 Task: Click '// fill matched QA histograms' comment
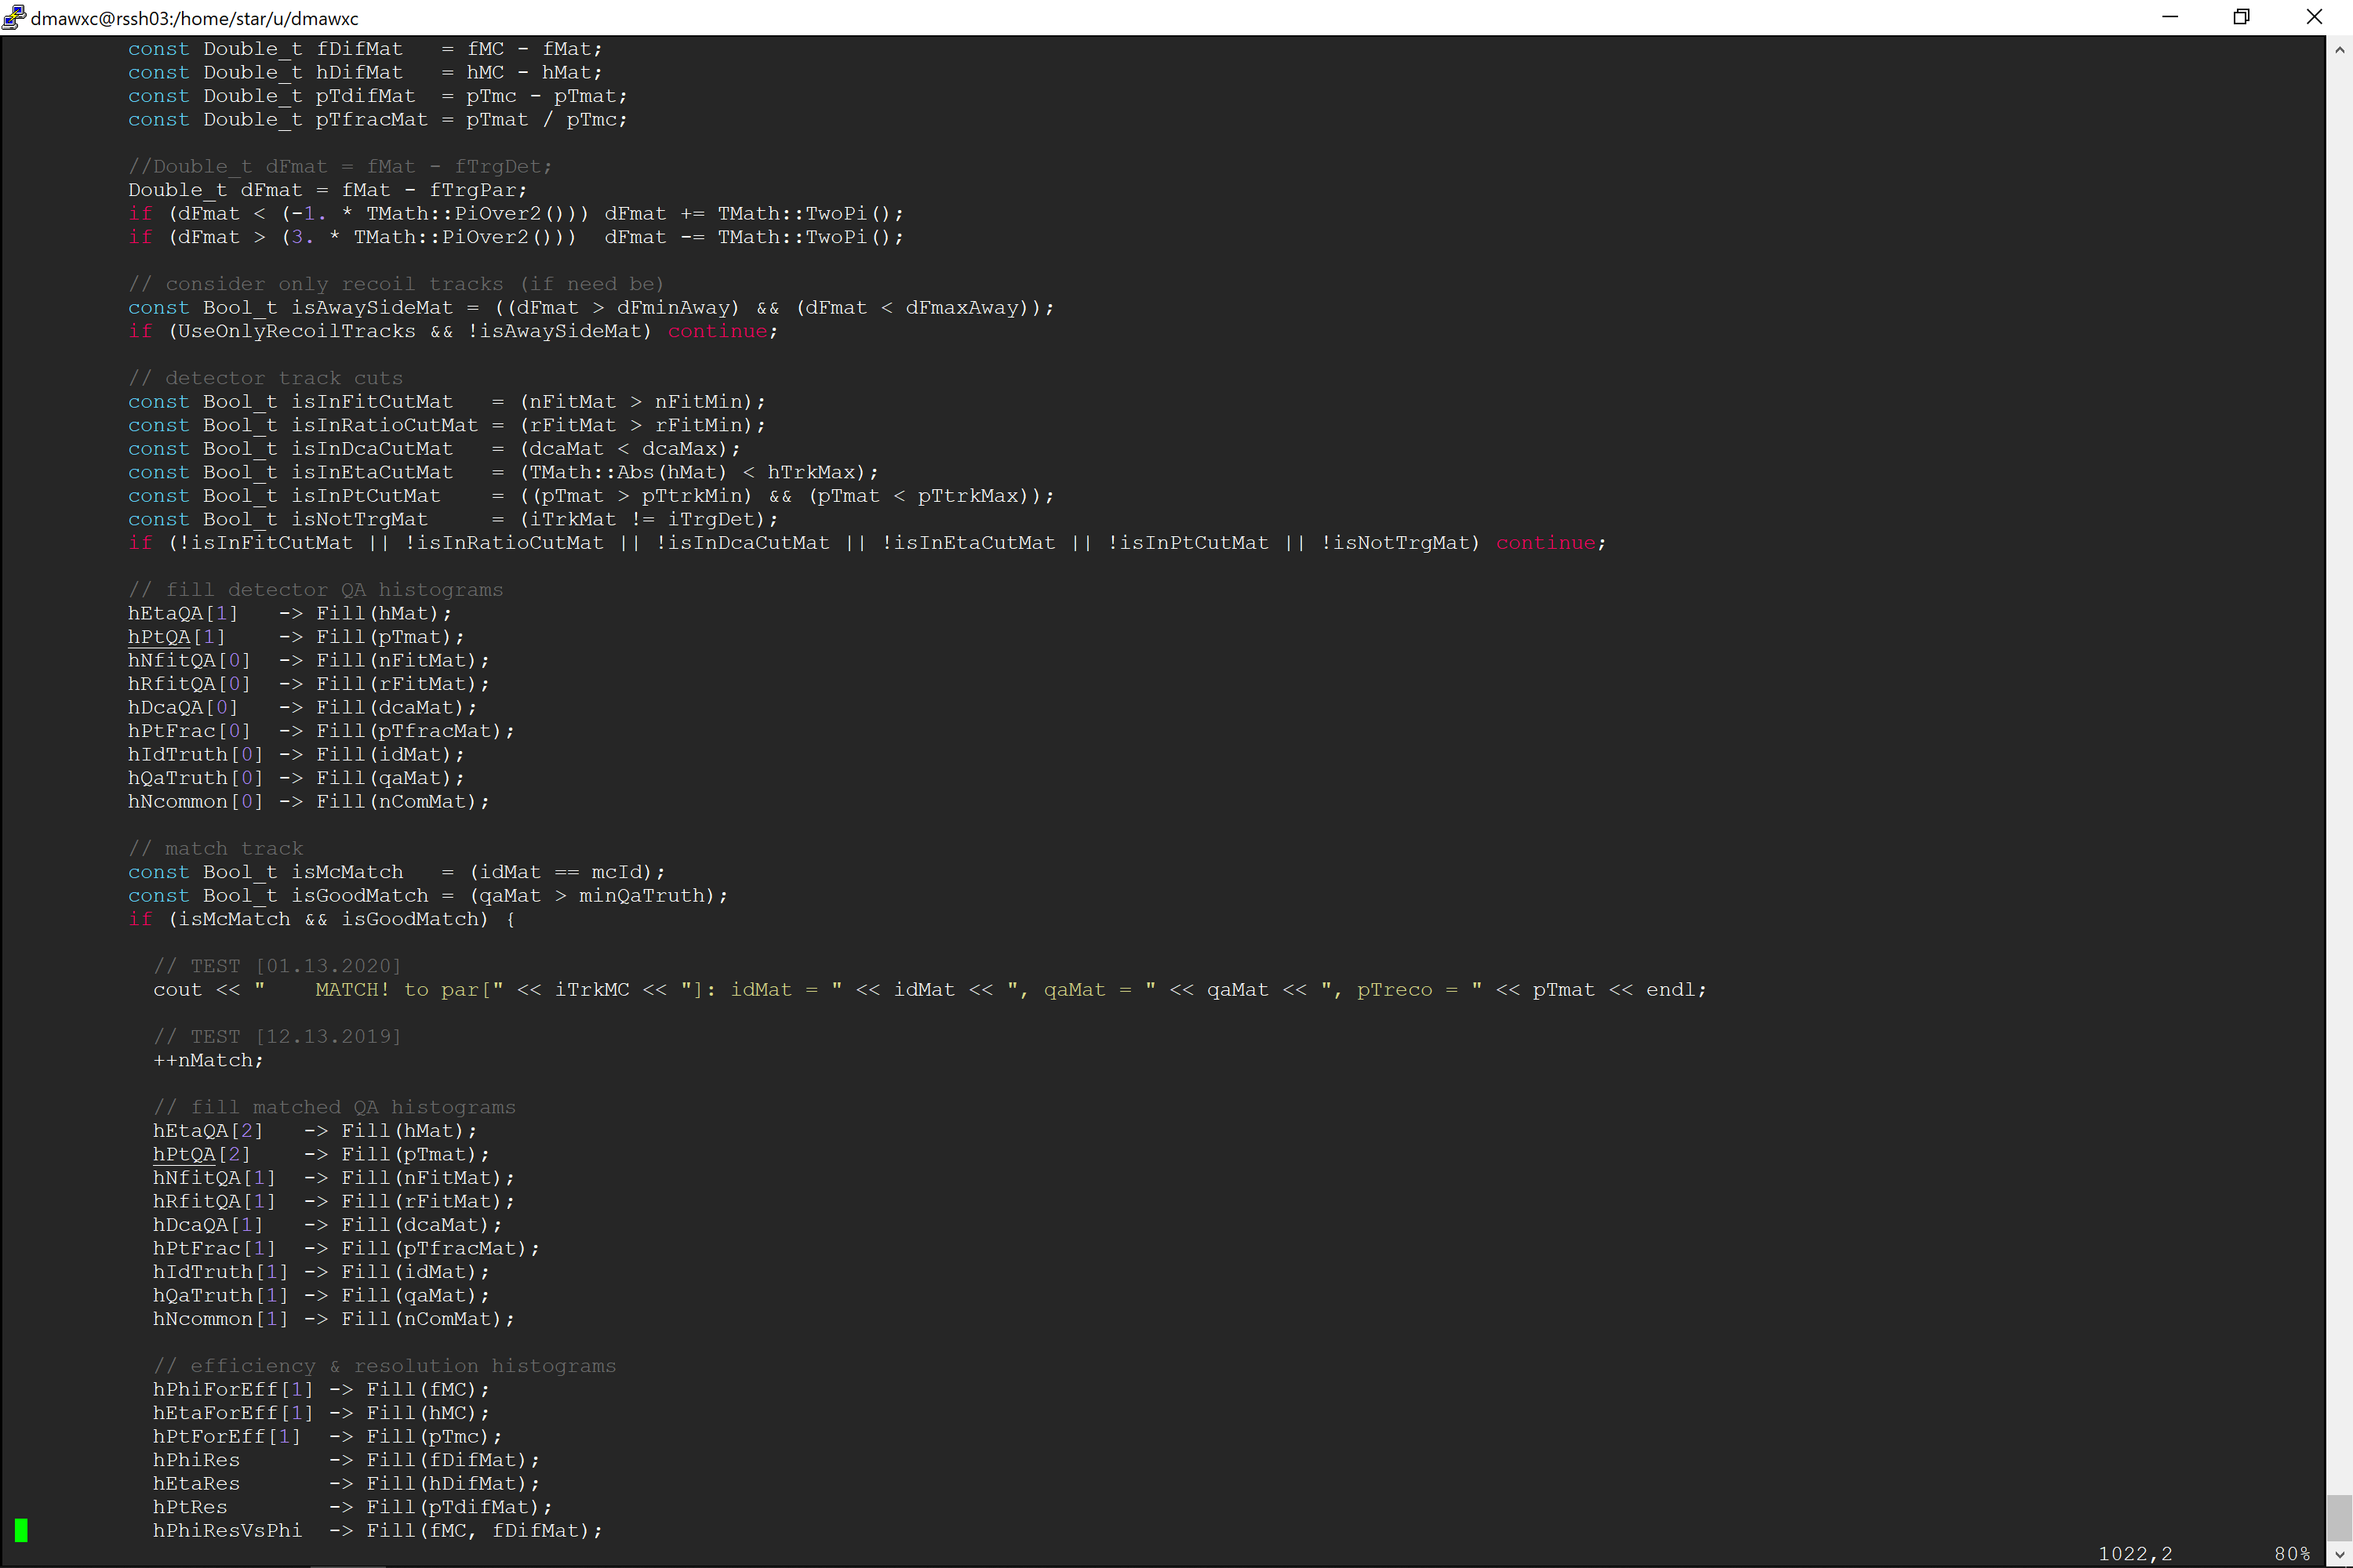point(334,1107)
